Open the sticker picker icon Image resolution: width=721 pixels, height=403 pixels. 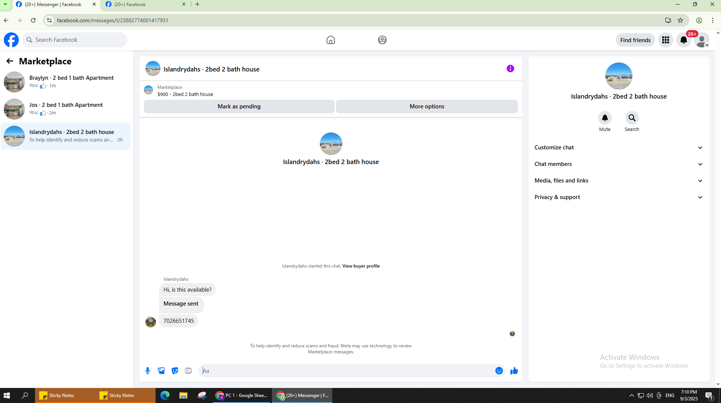coord(175,371)
